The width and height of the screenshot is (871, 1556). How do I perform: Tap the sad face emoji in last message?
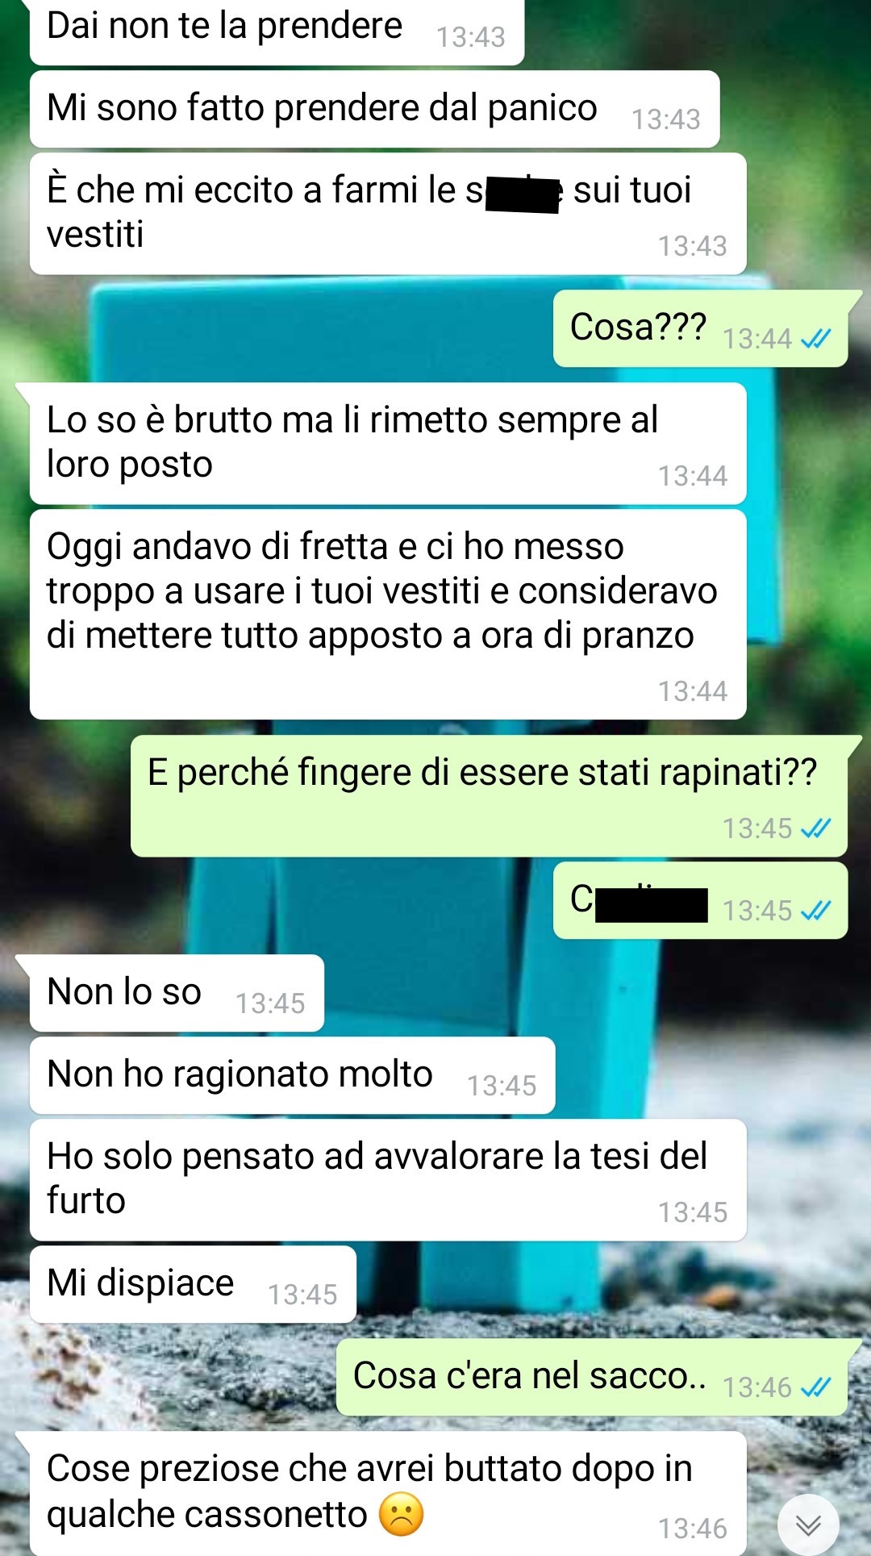click(401, 1514)
